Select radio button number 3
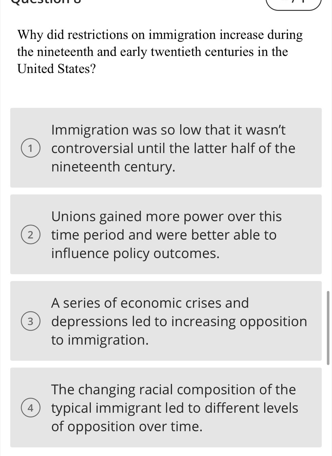This screenshot has width=332, height=456. (x=31, y=322)
